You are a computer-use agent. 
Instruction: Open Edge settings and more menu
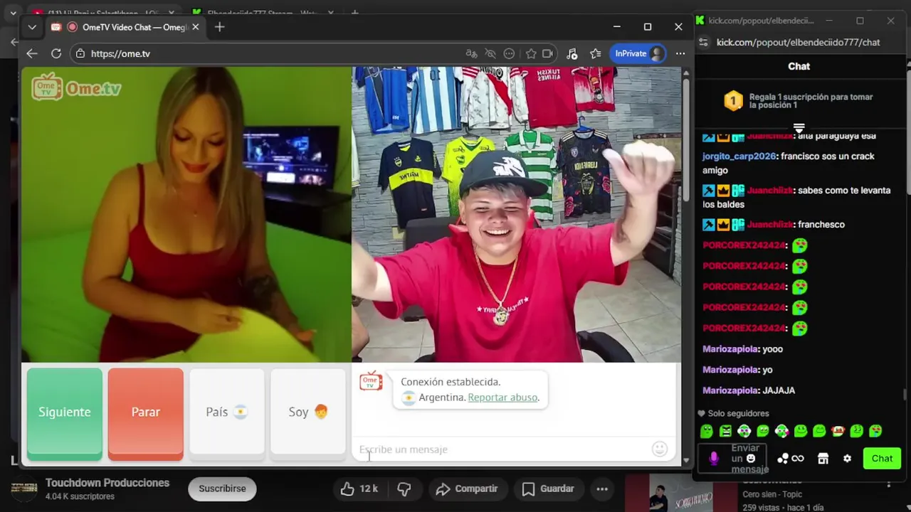[680, 53]
